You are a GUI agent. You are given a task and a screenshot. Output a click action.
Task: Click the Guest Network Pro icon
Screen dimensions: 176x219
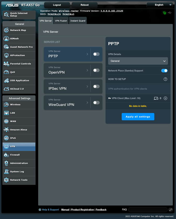(6, 47)
